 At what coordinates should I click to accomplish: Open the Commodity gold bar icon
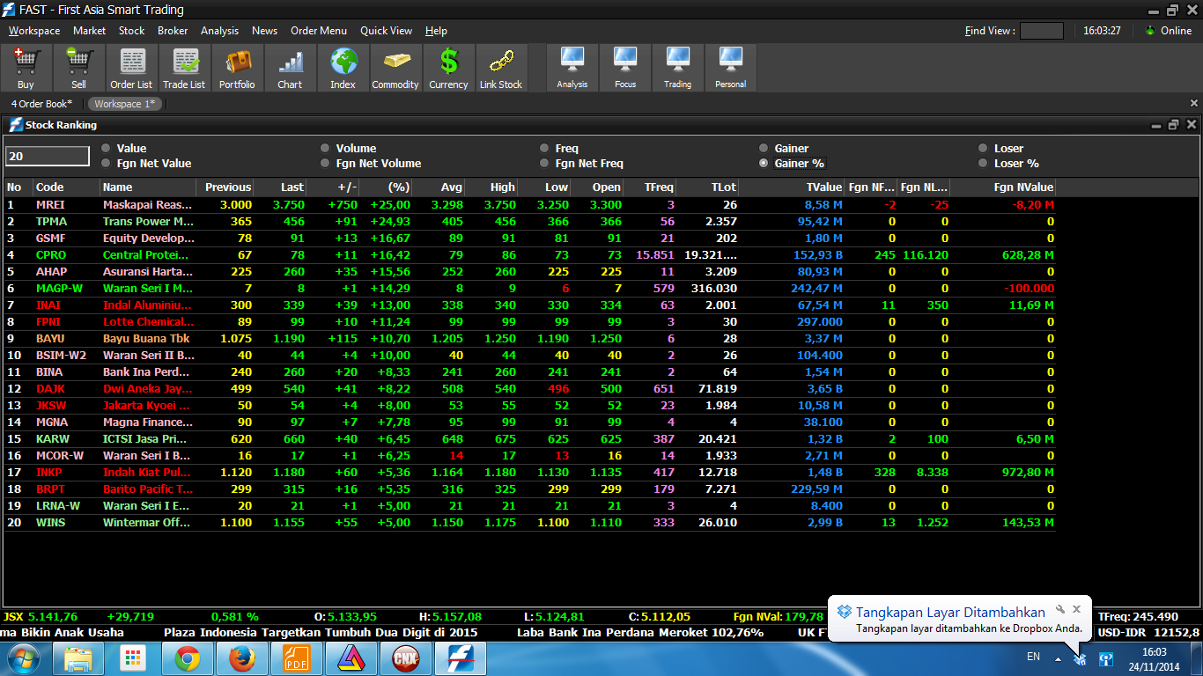[395, 68]
